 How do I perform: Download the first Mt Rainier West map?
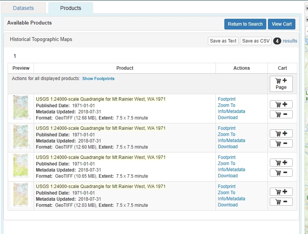point(228,117)
